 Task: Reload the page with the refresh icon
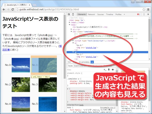click(x=13, y=9)
